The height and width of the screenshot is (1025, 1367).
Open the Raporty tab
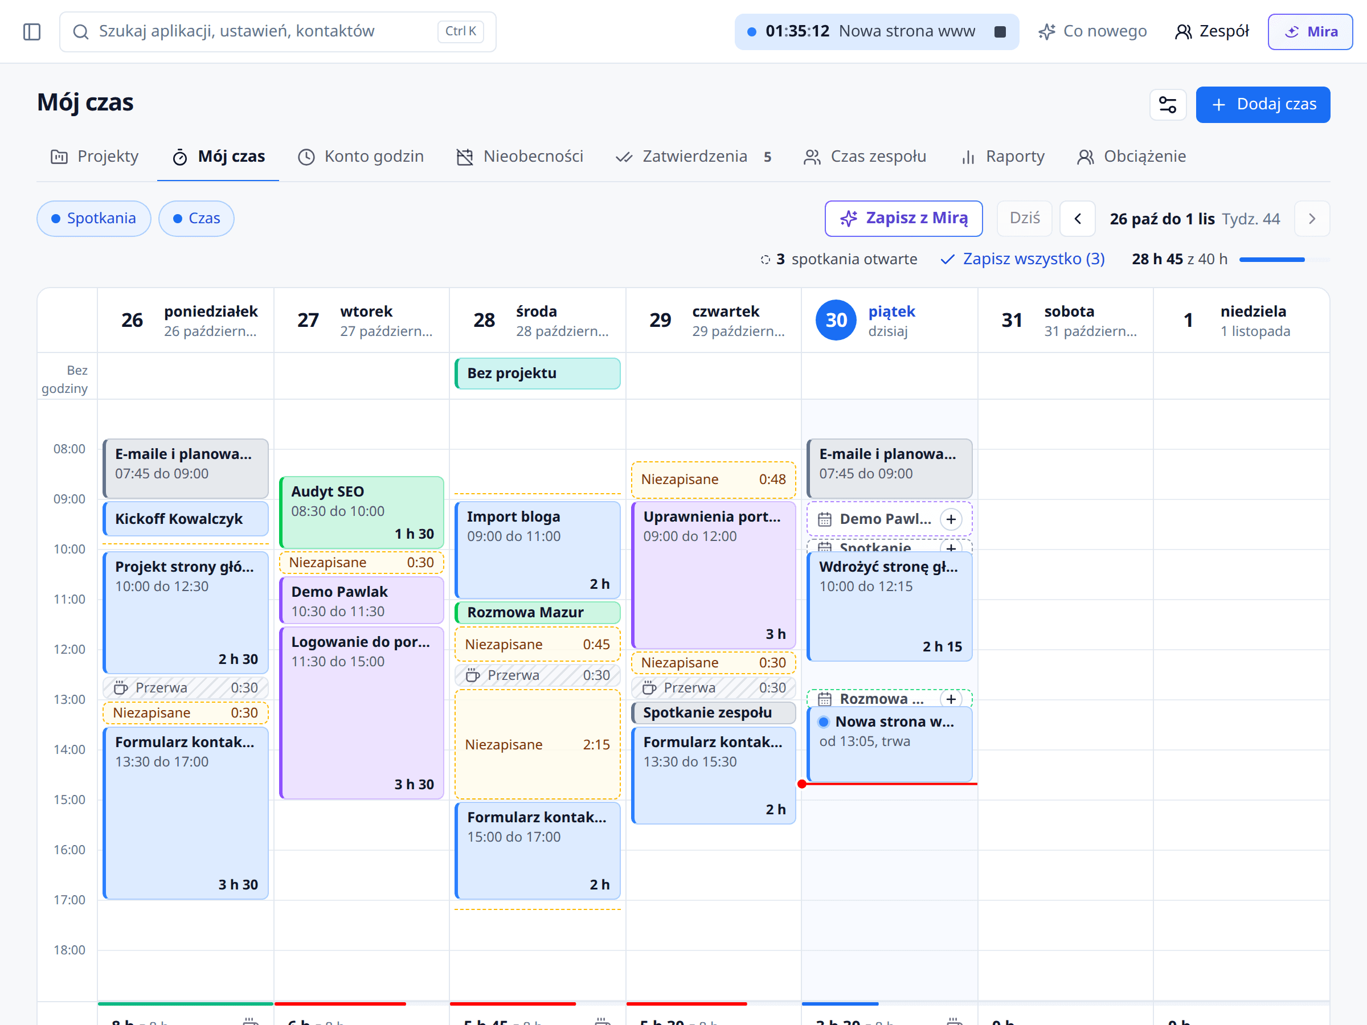coord(1002,157)
